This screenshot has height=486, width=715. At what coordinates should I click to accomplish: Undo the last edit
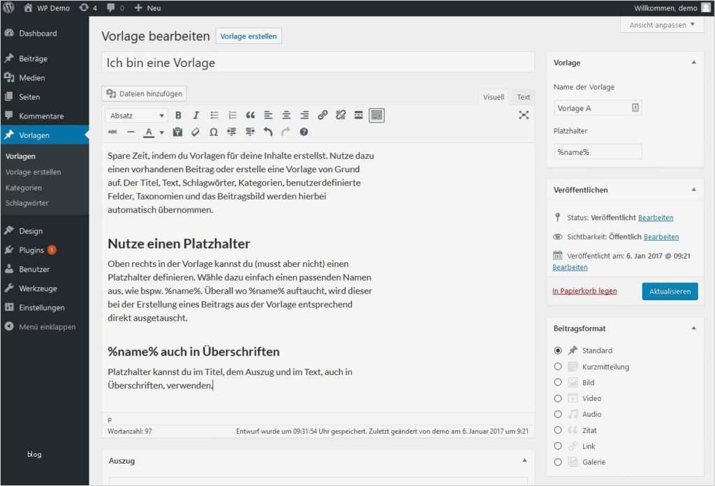(268, 132)
